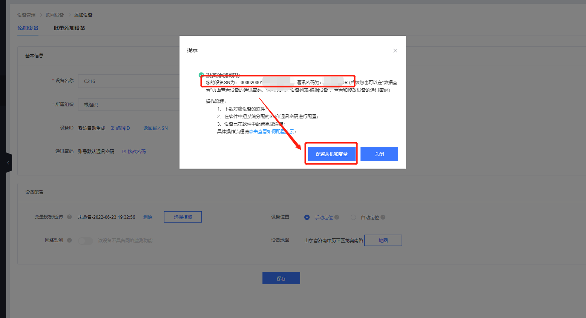This screenshot has height=318, width=586.
Task: Click the 设备名称 input field
Action: tap(128, 81)
